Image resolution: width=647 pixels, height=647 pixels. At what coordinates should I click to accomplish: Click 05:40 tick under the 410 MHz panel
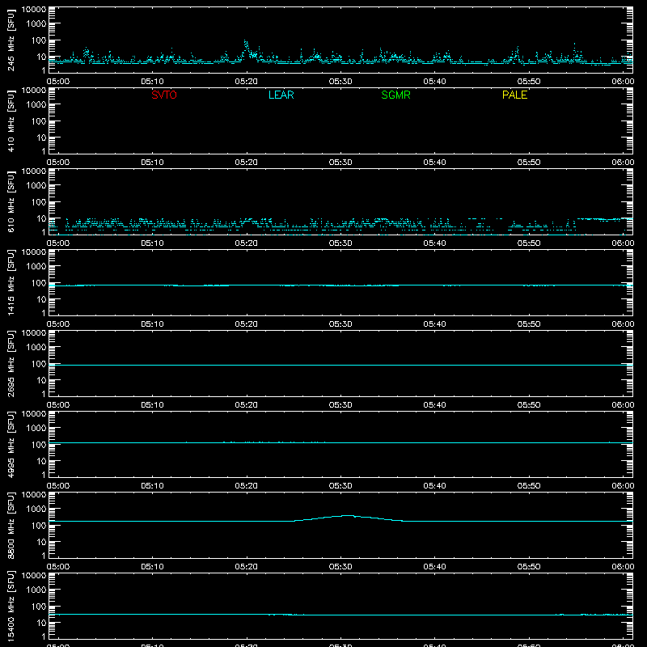(434, 163)
